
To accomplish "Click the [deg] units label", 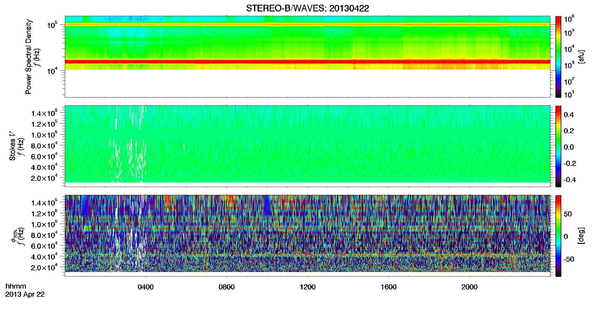I will click(581, 236).
